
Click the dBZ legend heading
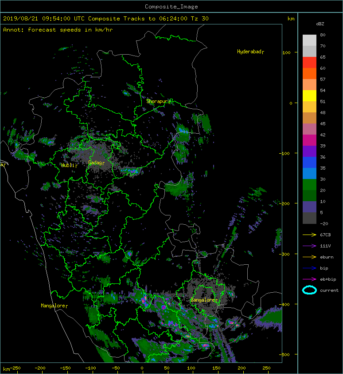coord(320,24)
